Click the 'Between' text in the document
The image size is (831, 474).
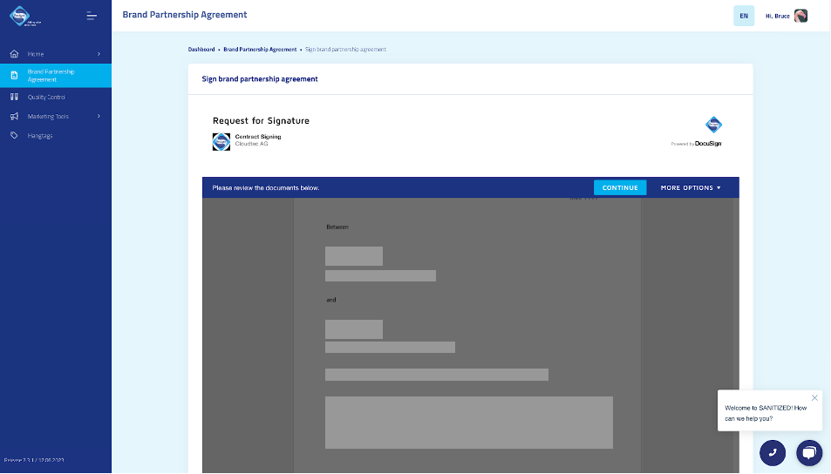337,227
